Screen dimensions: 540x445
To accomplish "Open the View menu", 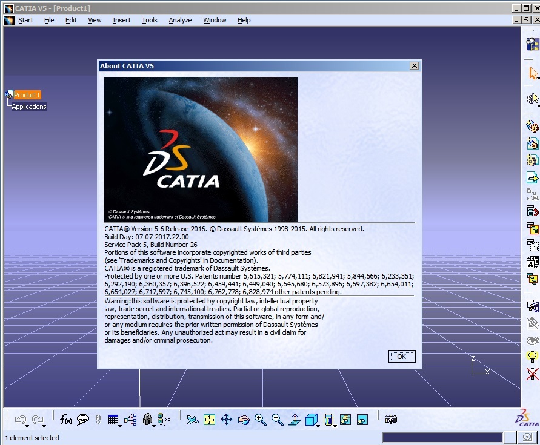I will coord(95,20).
